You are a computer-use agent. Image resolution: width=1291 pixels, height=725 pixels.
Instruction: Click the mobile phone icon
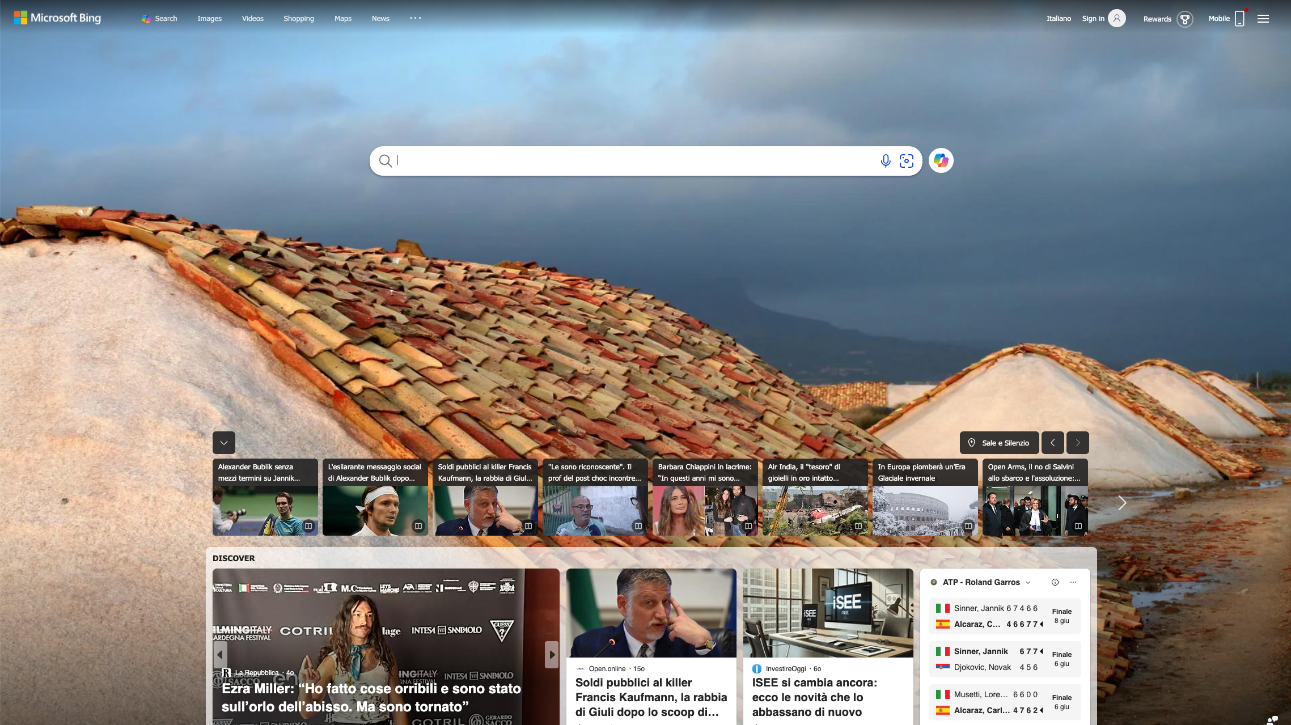[x=1239, y=18]
